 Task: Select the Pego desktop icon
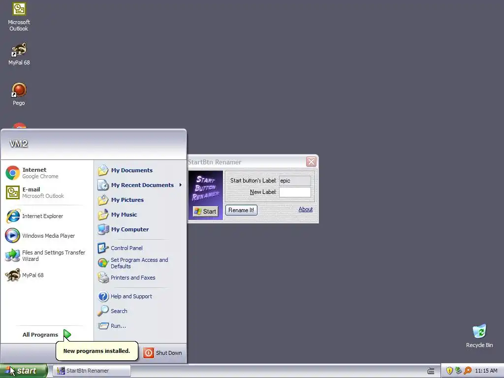[19, 94]
